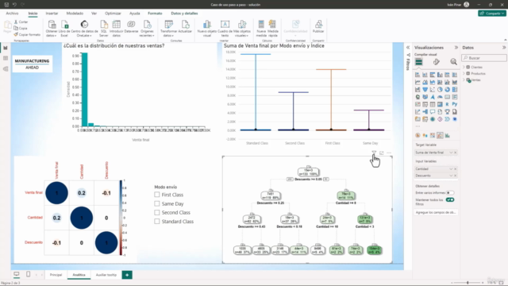Click the Compartir button
The image size is (508, 286).
(x=492, y=14)
